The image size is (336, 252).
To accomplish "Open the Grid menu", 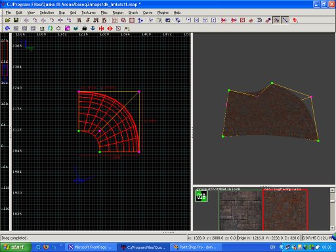I will pos(73,12).
